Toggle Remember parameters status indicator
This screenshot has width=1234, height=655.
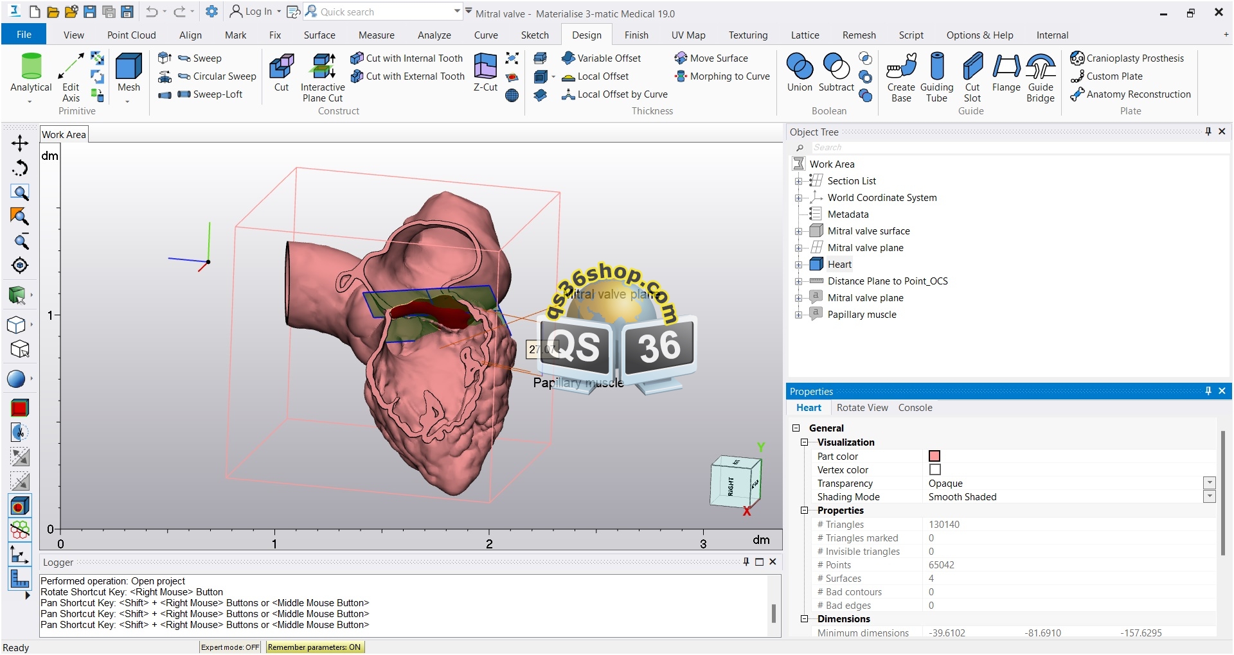[x=314, y=647]
